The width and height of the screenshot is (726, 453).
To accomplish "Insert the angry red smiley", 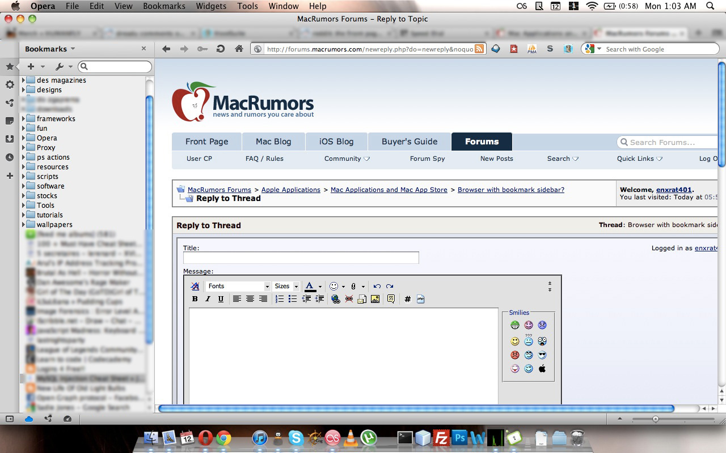I will click(x=515, y=355).
